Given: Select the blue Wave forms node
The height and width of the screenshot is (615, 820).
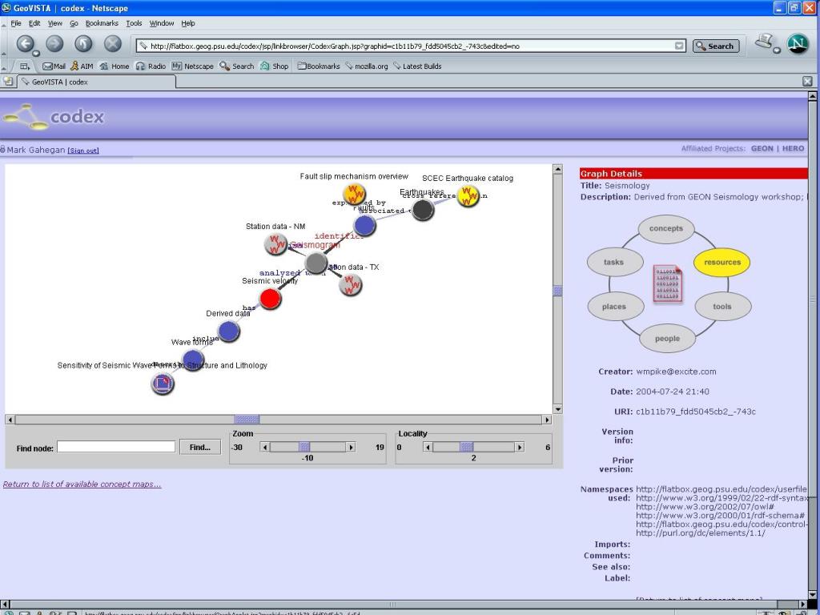Looking at the screenshot, I should coord(192,360).
